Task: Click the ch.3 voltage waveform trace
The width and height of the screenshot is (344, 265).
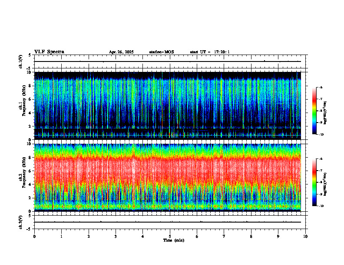Action: click(168, 222)
